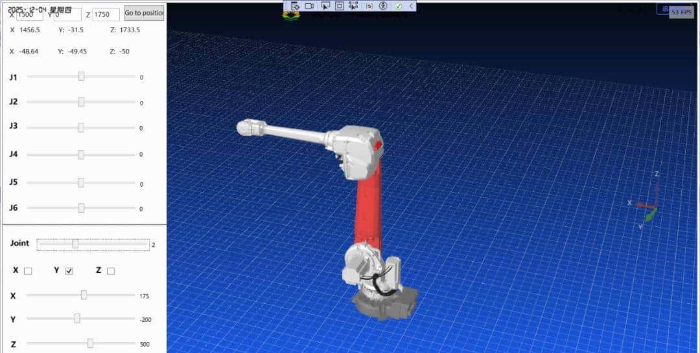This screenshot has height=353, width=700.
Task: Click the Joint selector slider thumb
Action: [x=75, y=244]
